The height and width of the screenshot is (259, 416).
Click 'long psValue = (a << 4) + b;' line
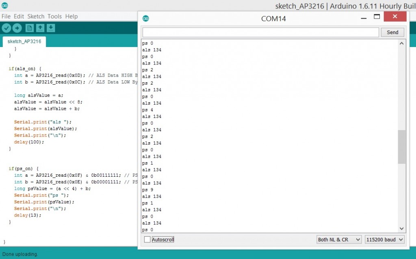(52, 188)
